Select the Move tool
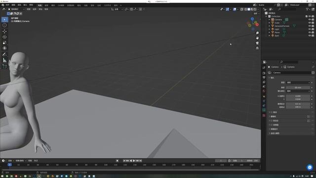 click(4, 31)
